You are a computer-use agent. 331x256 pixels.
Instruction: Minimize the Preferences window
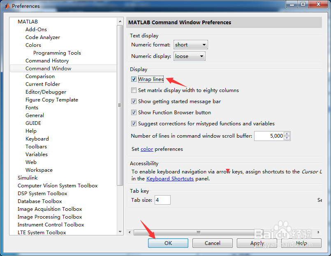pyautogui.click(x=292, y=4)
